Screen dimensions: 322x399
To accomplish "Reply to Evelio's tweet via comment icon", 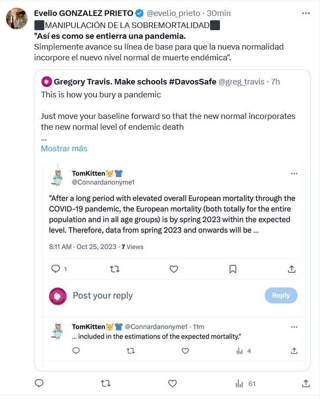I will (39, 383).
